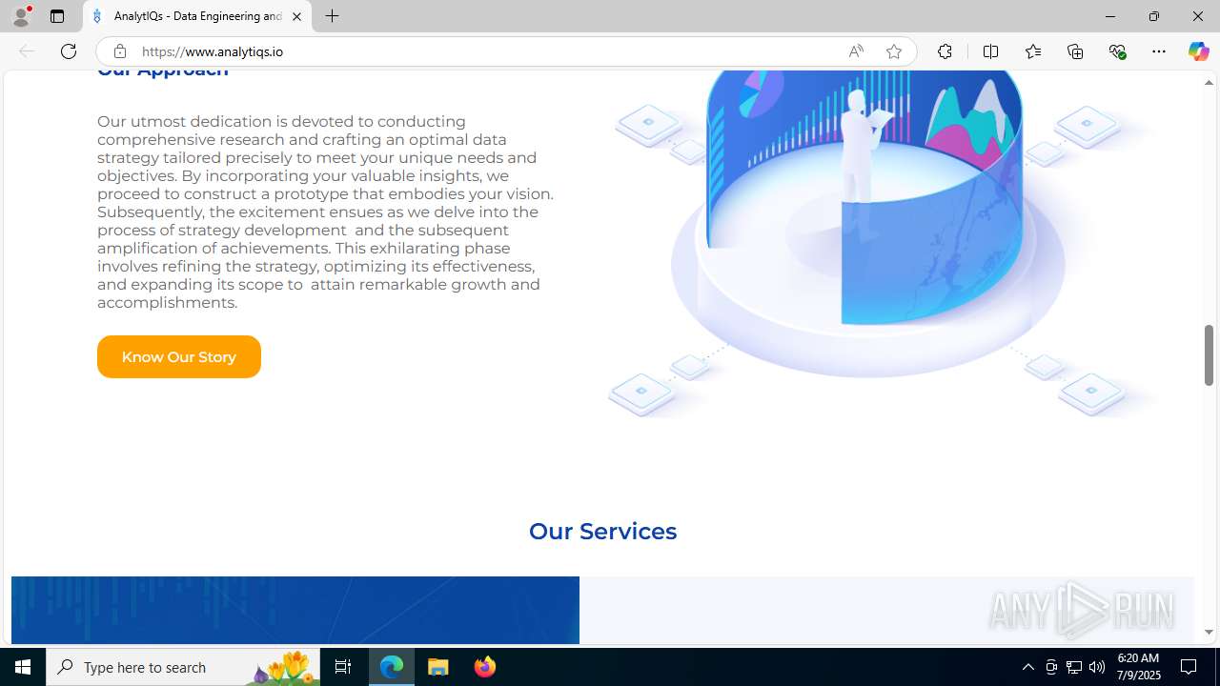Open Browser essentials
The width and height of the screenshot is (1220, 686).
pyautogui.click(x=1117, y=51)
